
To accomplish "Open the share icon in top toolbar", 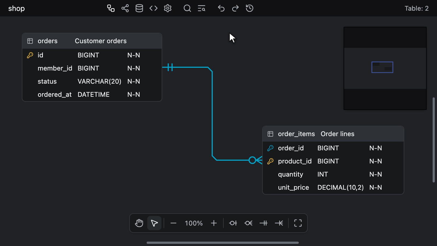I will [x=125, y=8].
